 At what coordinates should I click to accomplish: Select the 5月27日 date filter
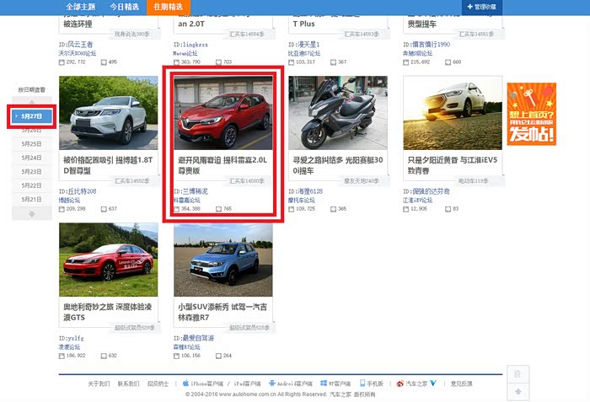(x=31, y=115)
